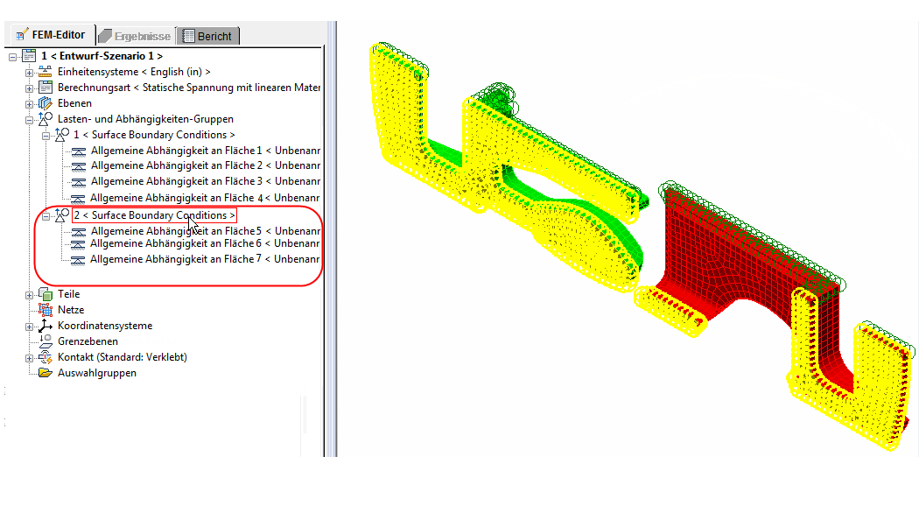Click the Kontakt contact icon
Screen dimensions: 919x527
pos(46,357)
